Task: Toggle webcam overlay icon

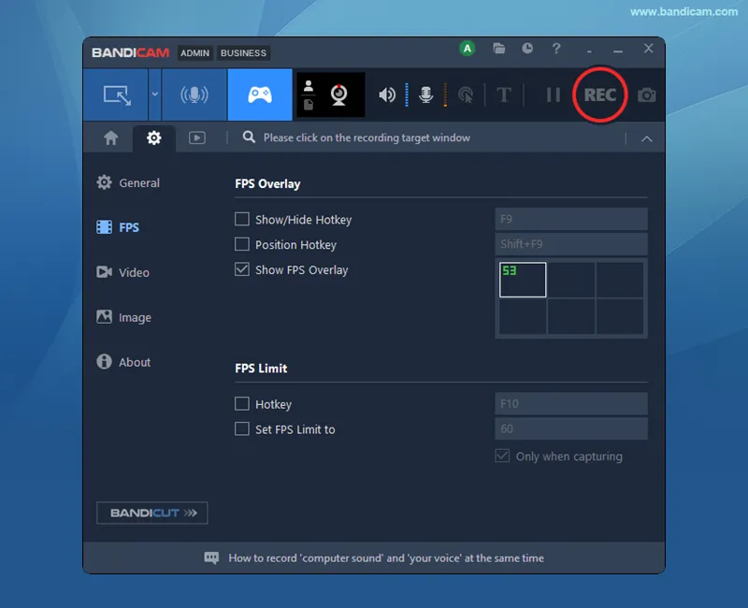Action: pos(339,95)
